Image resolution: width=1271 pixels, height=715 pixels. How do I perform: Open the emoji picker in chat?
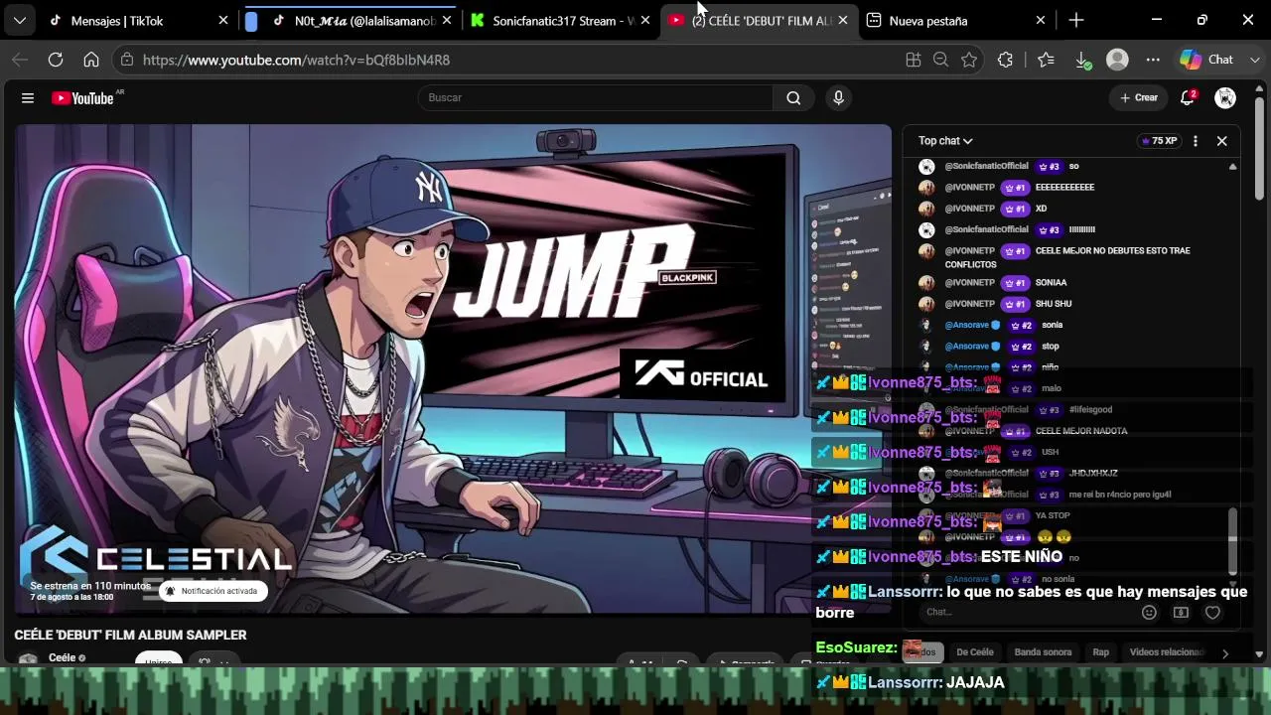coord(1149,613)
